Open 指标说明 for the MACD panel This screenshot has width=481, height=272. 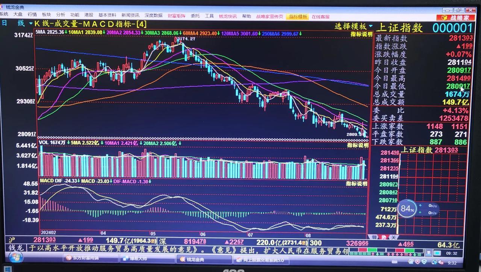click(x=357, y=183)
